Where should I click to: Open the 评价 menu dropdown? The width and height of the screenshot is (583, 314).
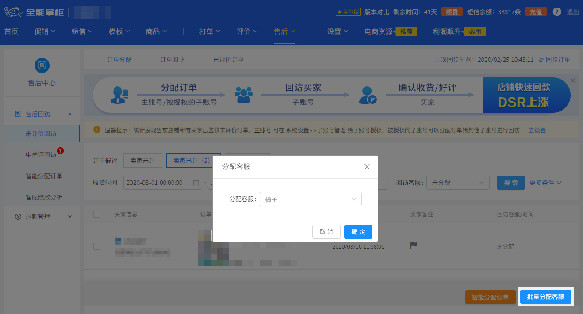point(247,31)
